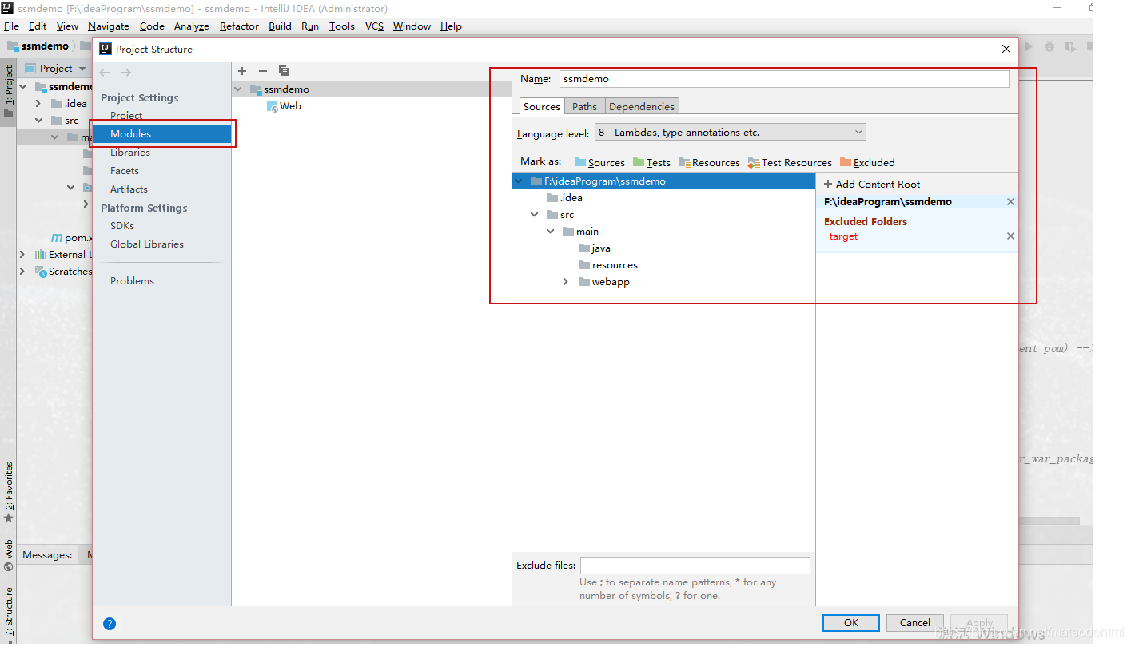Remove content root F:\ideaProgram\ssmdemo
The height and width of the screenshot is (647, 1131).
pos(1010,202)
